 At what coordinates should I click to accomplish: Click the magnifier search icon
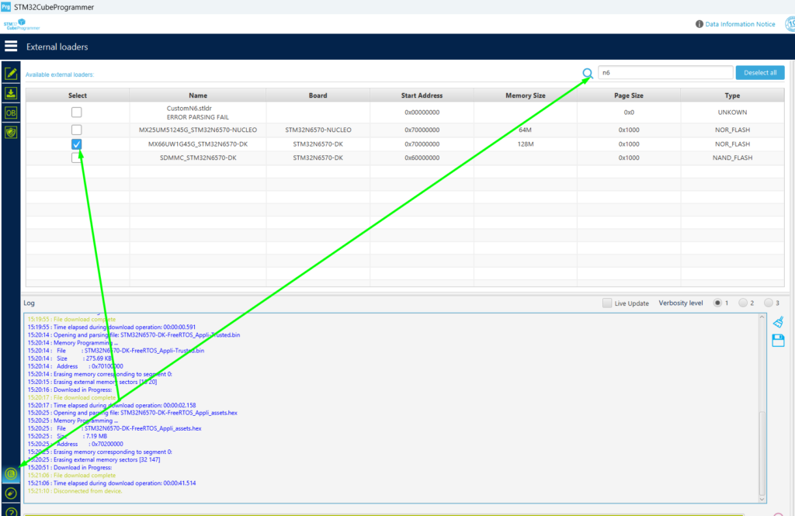pyautogui.click(x=588, y=74)
